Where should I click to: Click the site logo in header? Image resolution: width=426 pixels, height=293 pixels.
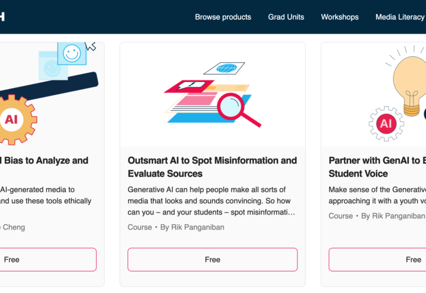point(2,17)
